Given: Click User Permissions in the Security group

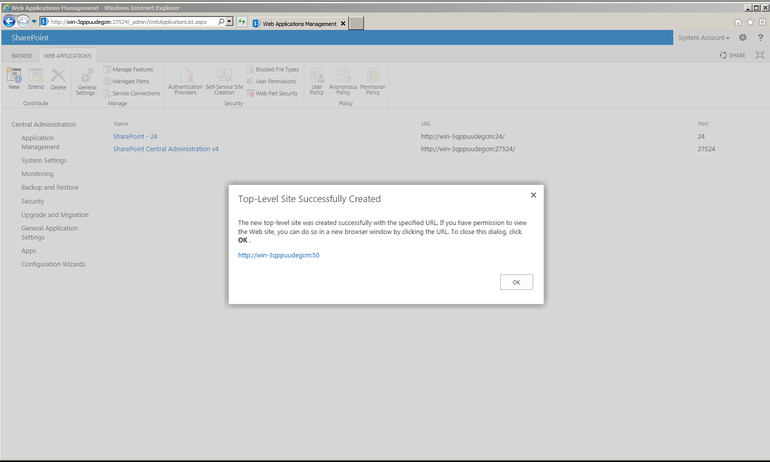Looking at the screenshot, I should point(271,81).
